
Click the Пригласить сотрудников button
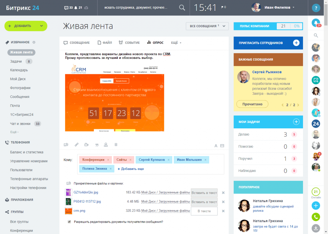268,43
